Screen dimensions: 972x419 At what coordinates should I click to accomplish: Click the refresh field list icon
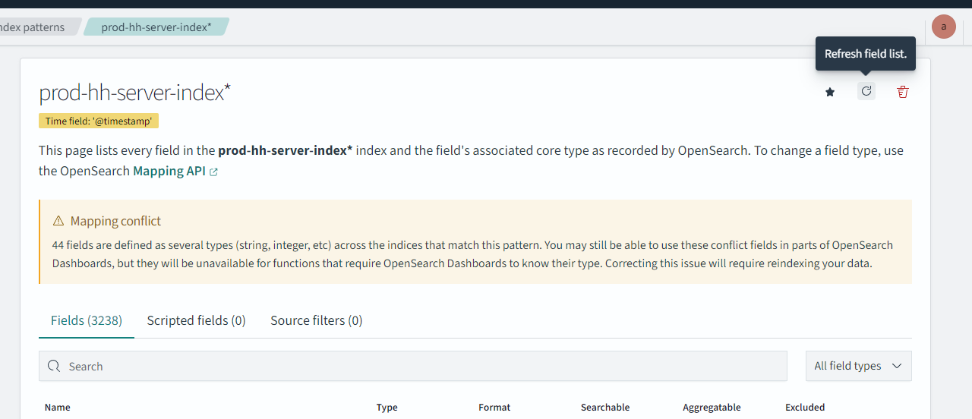866,91
